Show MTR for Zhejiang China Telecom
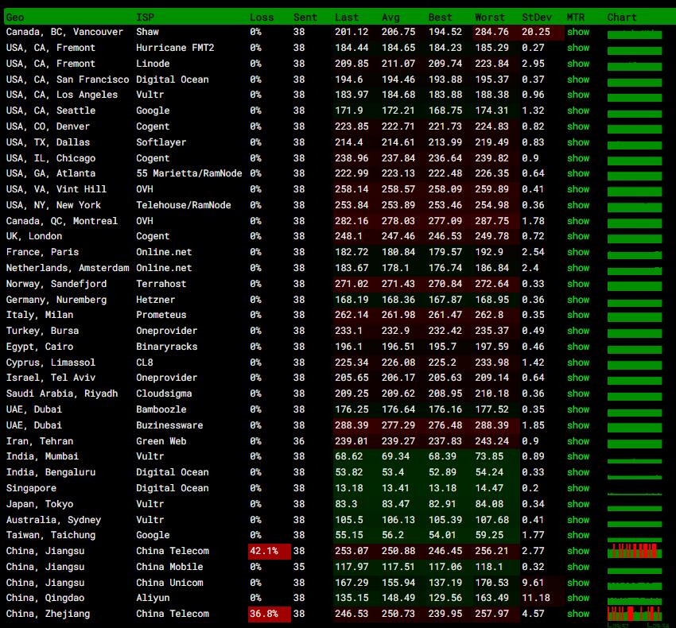 578,614
